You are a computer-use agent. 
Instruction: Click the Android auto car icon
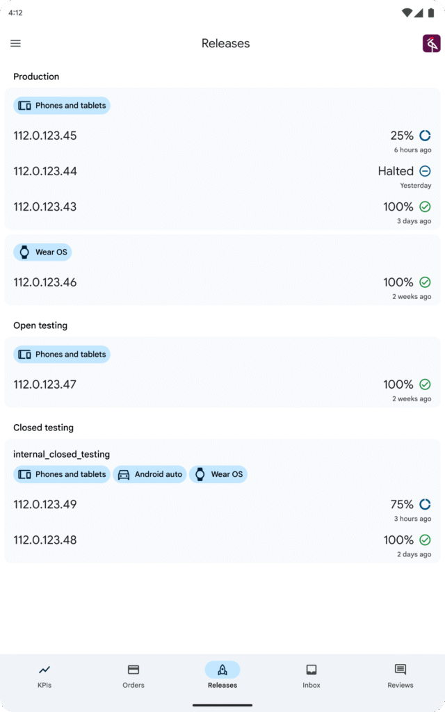124,474
